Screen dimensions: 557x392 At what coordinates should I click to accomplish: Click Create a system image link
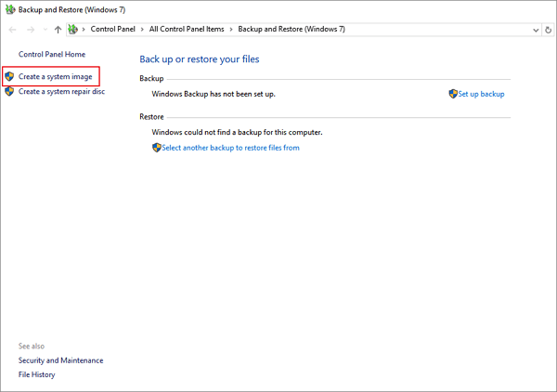coord(55,77)
